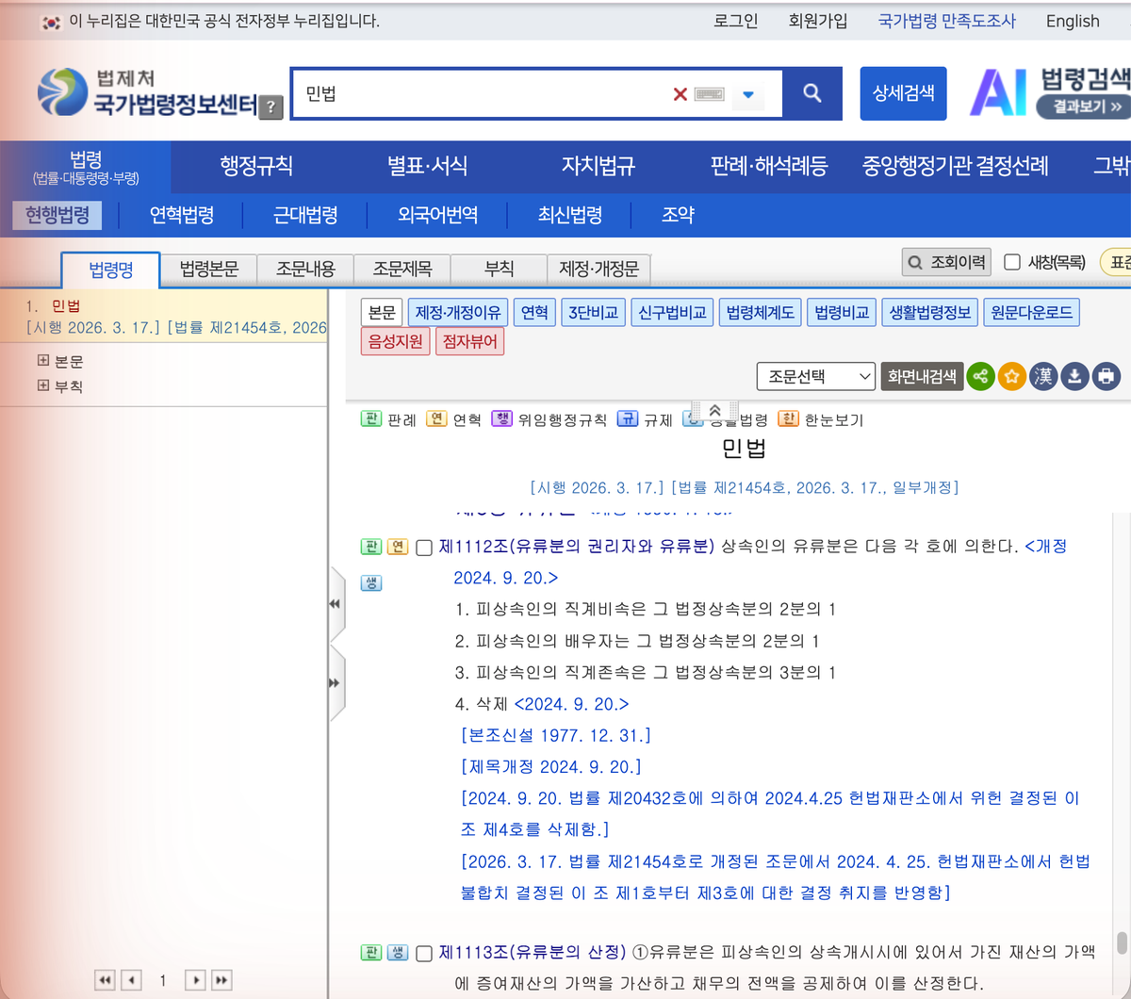Download the law with download icon
The width and height of the screenshot is (1131, 999).
tap(1074, 377)
